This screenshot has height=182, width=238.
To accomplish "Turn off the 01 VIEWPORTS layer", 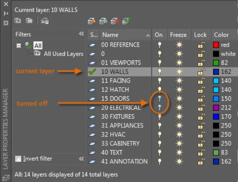I will point(159,63).
